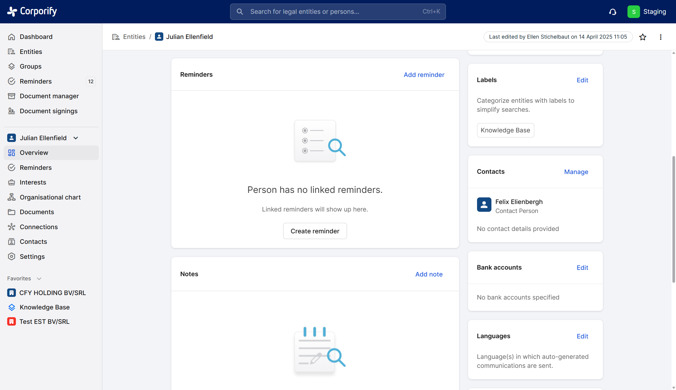Open Document signings in sidebar

[49, 111]
